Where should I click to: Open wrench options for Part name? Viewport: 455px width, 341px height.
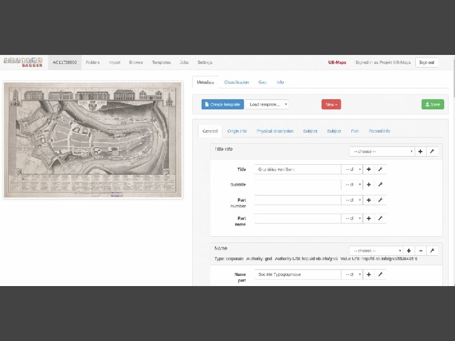pyautogui.click(x=380, y=218)
